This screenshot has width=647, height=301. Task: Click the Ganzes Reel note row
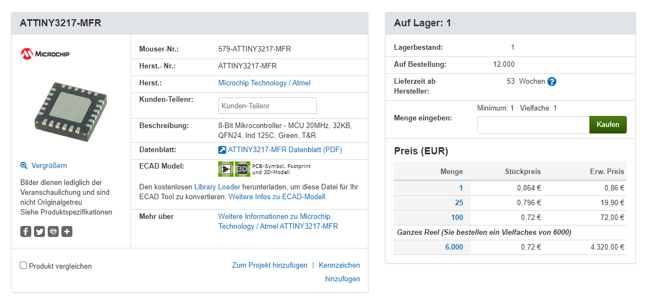click(x=510, y=233)
